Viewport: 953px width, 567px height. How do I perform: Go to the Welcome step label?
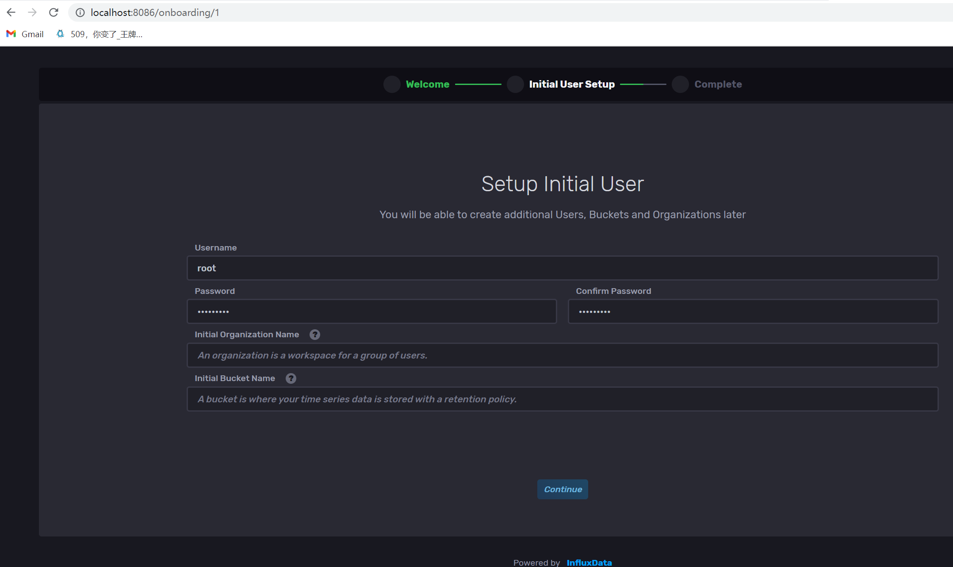click(x=427, y=84)
